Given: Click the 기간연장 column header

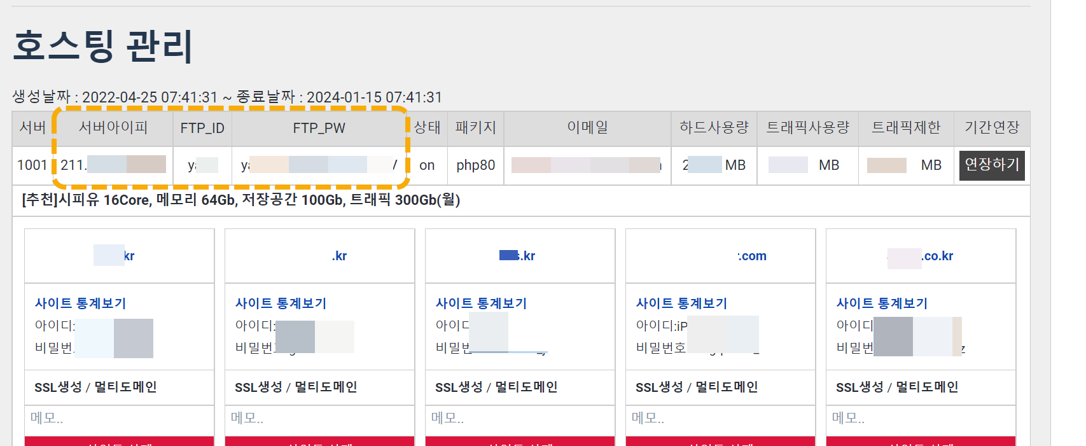Looking at the screenshot, I should pyautogui.click(x=992, y=128).
